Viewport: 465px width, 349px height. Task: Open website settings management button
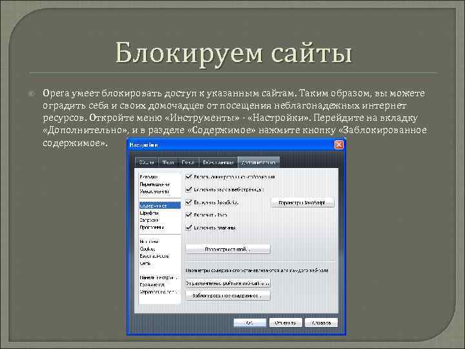tap(228, 284)
